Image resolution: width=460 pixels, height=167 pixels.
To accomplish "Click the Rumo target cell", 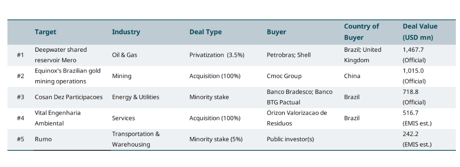I will pos(43,139).
